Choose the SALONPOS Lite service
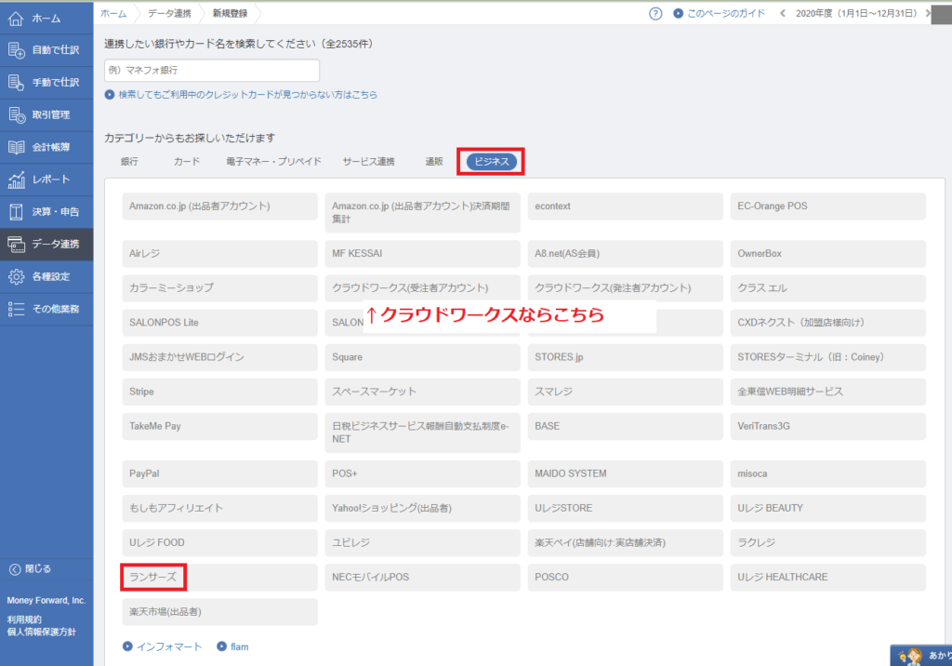The image size is (952, 666). (x=219, y=323)
